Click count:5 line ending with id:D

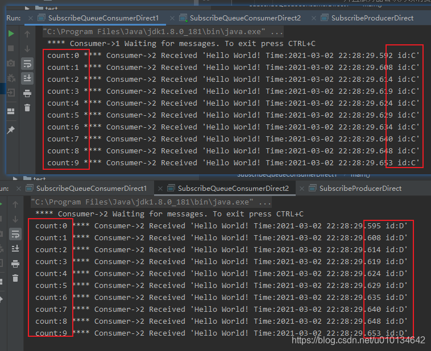pyautogui.click(x=222, y=286)
